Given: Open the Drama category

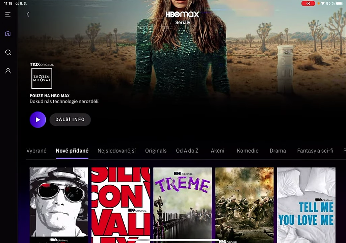Looking at the screenshot, I should point(277,151).
